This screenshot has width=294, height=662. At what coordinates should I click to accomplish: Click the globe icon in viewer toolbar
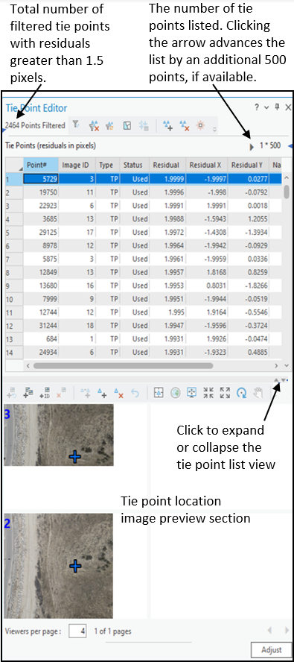click(176, 394)
